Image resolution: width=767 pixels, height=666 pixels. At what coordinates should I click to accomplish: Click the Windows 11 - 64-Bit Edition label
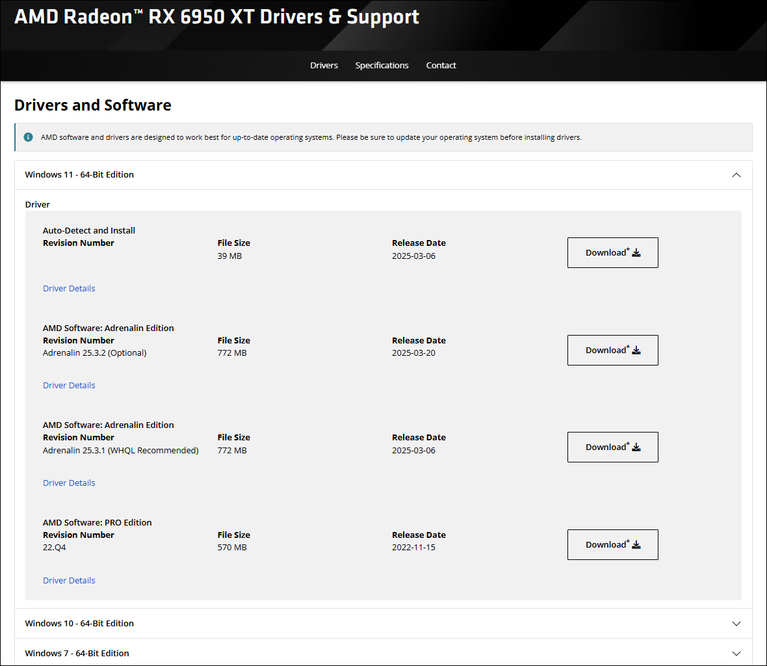pos(79,175)
